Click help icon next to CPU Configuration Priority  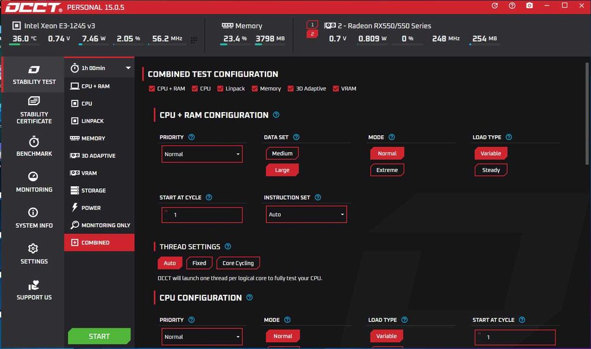(x=191, y=319)
